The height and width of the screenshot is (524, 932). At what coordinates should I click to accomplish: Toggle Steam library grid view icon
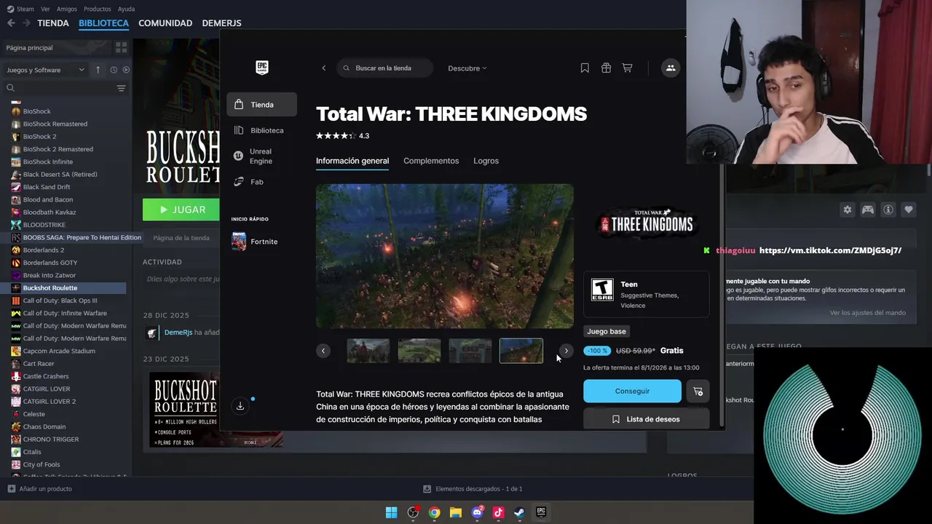click(x=121, y=47)
